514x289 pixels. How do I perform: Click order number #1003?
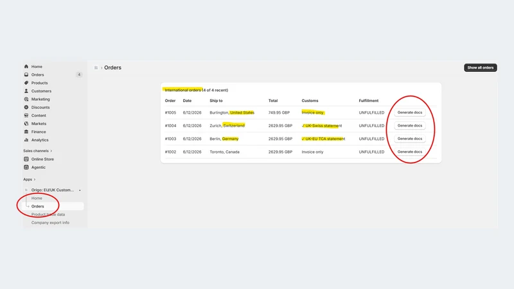tap(170, 139)
